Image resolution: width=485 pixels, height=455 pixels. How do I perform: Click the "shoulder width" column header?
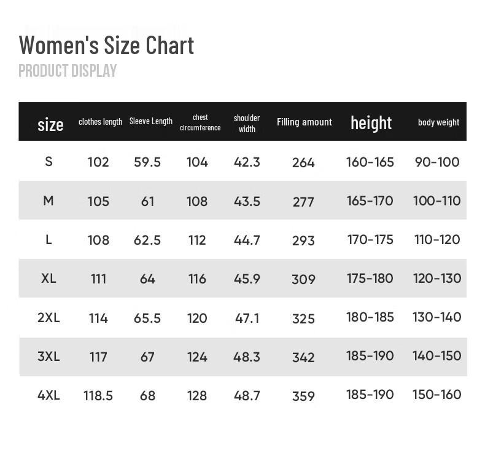[247, 123]
